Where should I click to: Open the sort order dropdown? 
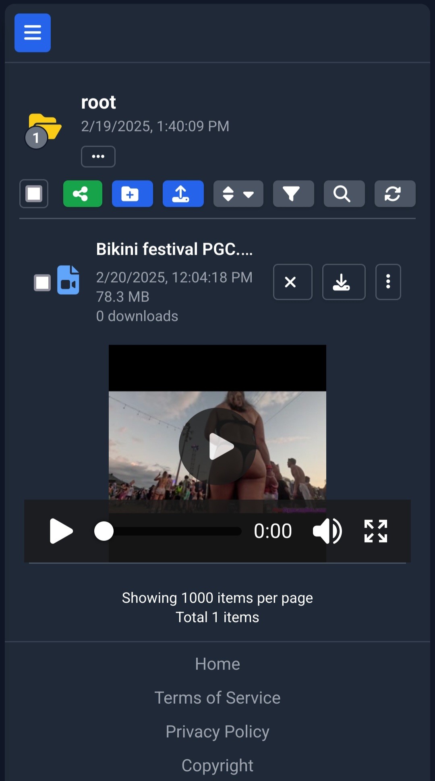click(238, 194)
